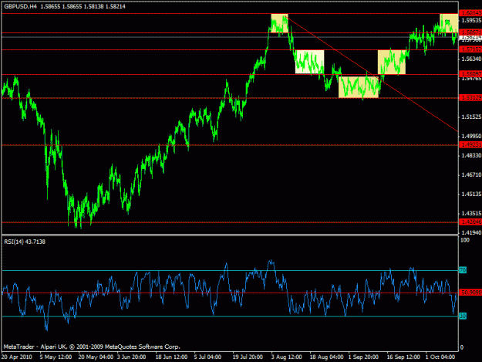Click the red 50.9090 RSI level label
The image size is (482, 362).
[x=470, y=293]
